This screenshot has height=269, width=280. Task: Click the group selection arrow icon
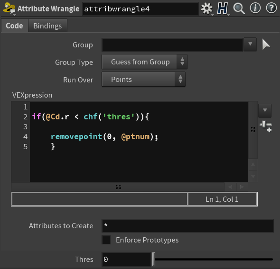point(266,45)
